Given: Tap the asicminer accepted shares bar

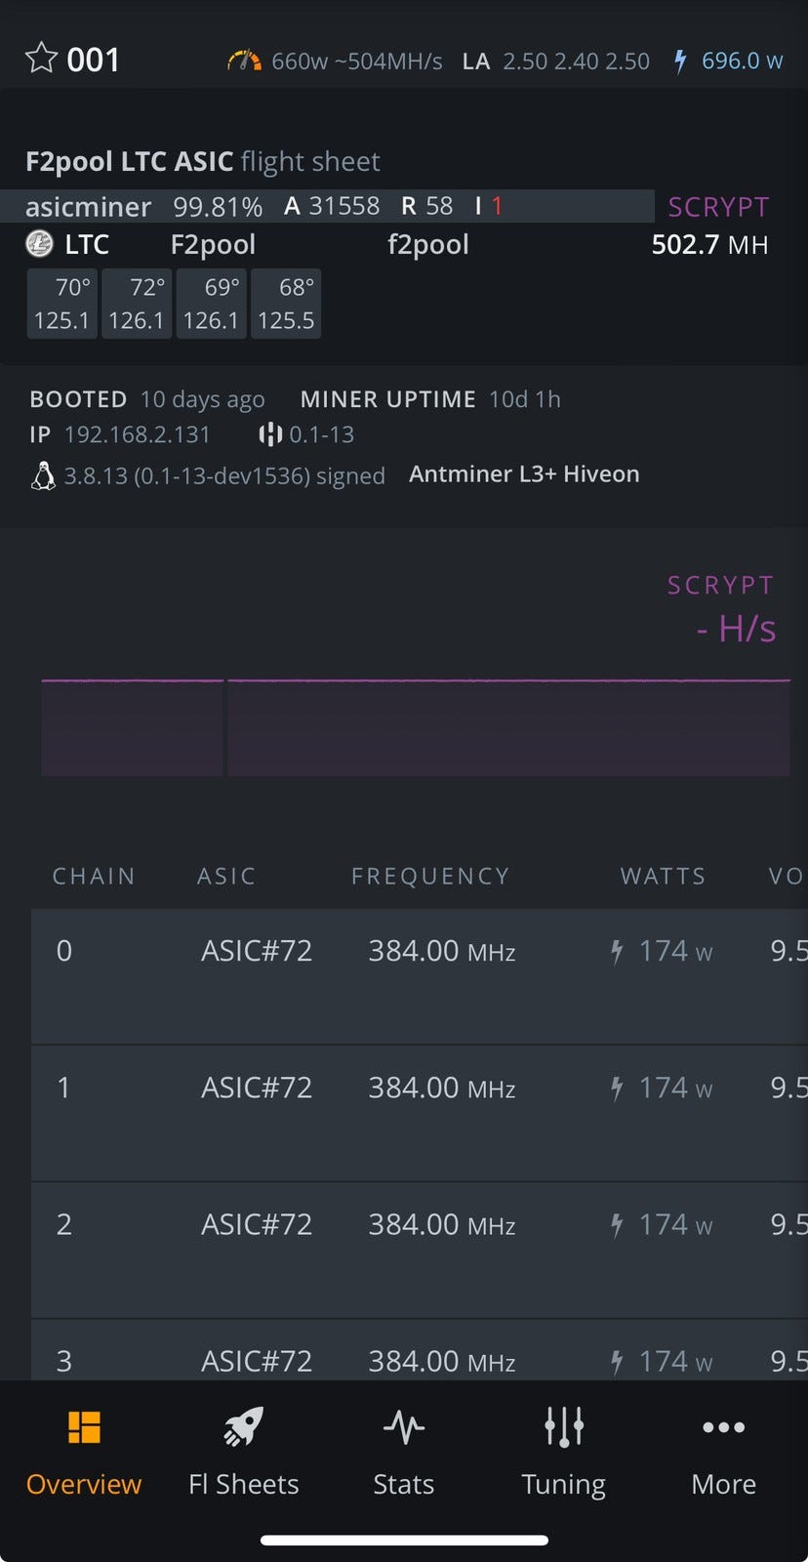Looking at the screenshot, I should pyautogui.click(x=327, y=206).
